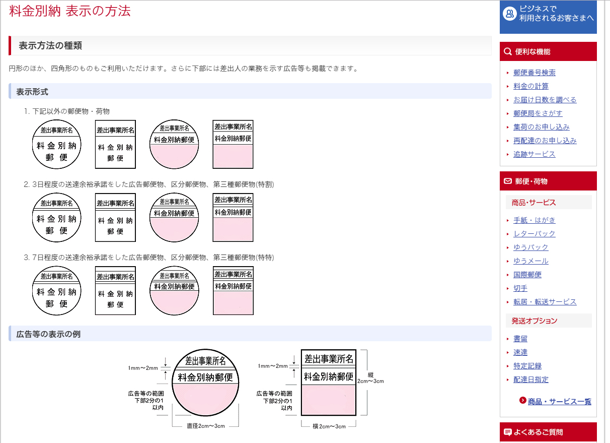Open the 国際郵便 link

[x=527, y=275]
